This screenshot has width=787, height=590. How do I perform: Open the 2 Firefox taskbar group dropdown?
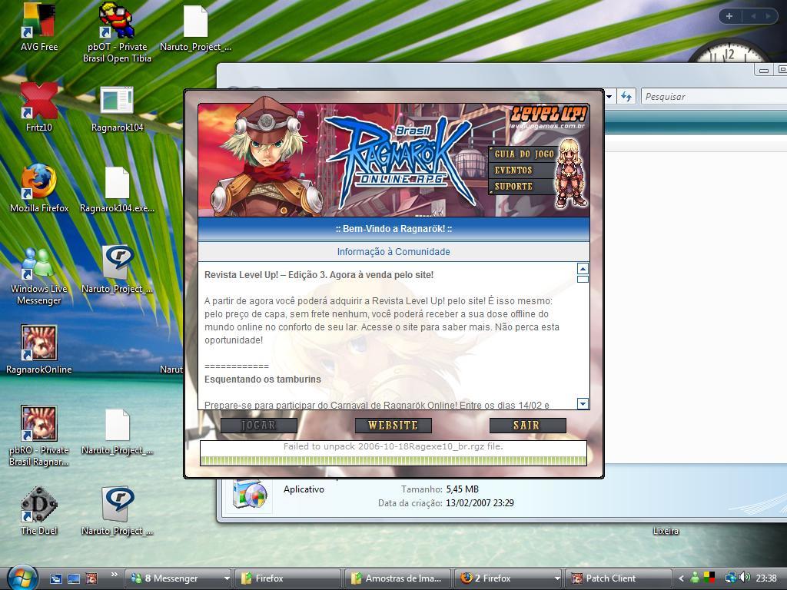coord(556,578)
